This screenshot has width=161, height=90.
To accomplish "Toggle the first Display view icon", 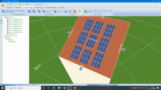I will [x=65, y=12].
